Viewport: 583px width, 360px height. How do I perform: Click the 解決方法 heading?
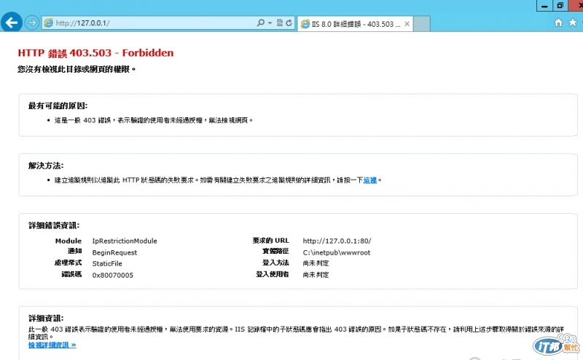(46, 166)
